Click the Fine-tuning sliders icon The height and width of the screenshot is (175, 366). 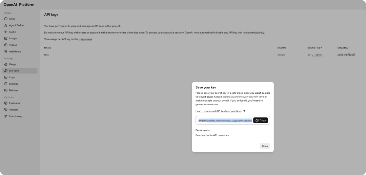(x=6, y=116)
